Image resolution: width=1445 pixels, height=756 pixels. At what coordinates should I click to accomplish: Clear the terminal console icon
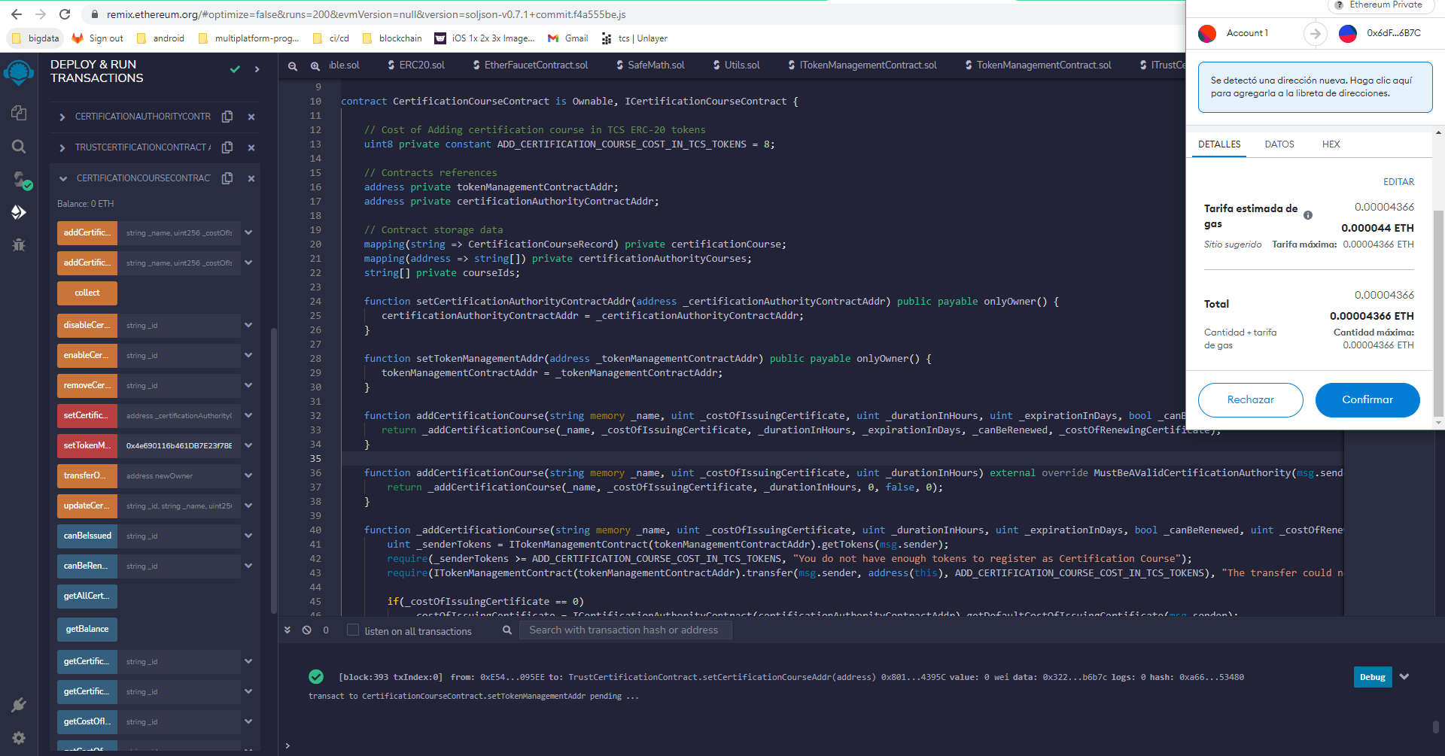[307, 630]
